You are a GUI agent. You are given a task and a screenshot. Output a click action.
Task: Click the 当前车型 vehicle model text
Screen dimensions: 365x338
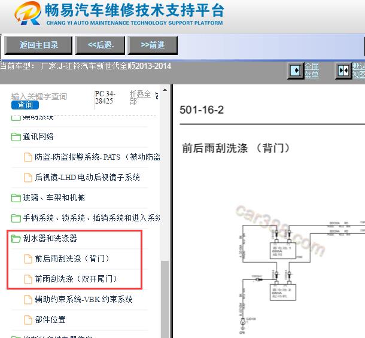click(86, 66)
